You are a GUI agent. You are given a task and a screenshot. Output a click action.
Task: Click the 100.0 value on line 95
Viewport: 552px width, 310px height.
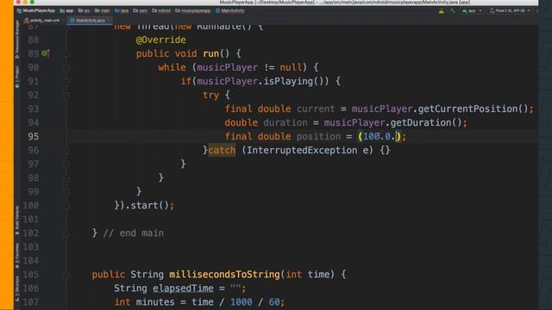point(377,137)
